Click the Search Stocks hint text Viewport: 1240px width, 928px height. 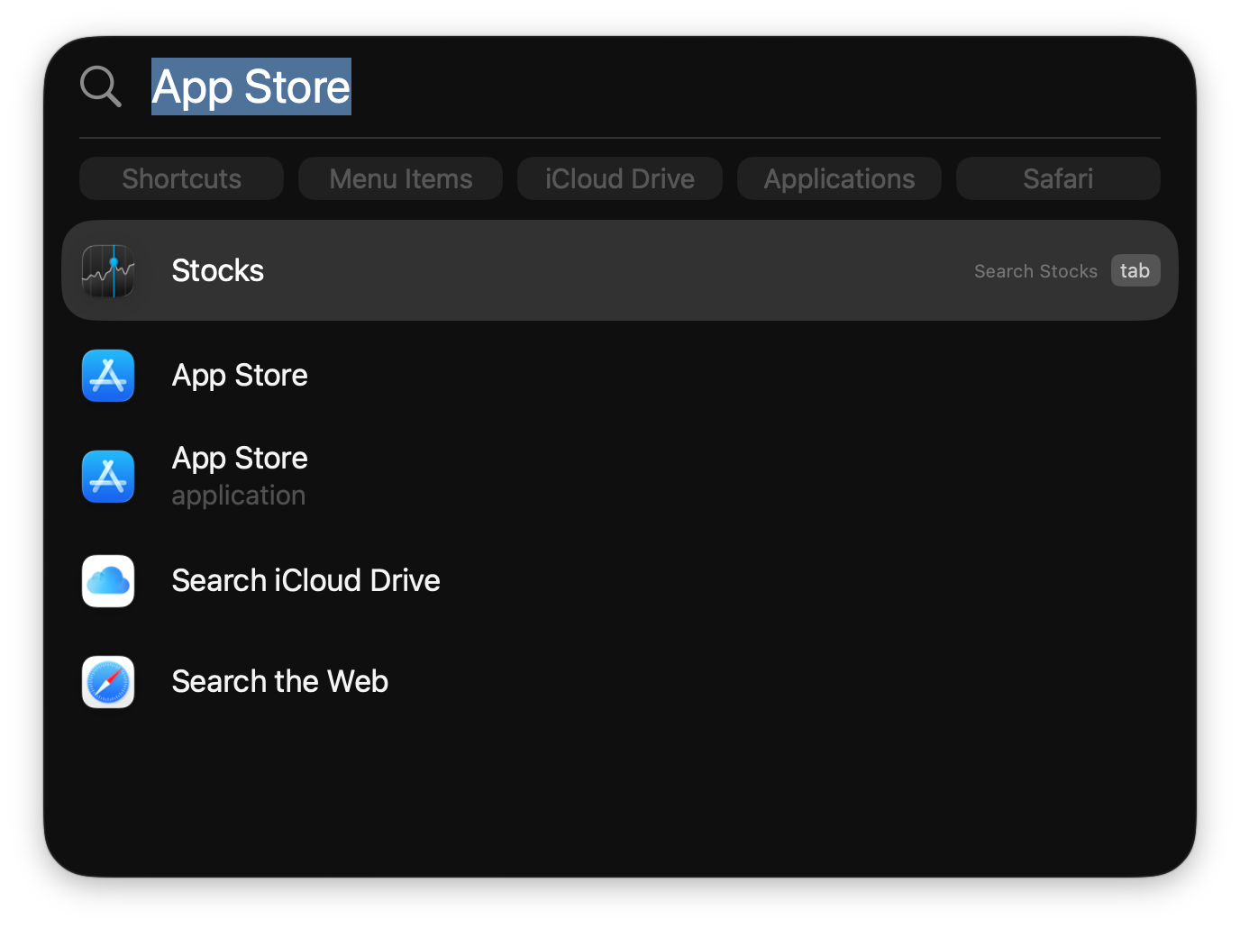click(x=1035, y=271)
